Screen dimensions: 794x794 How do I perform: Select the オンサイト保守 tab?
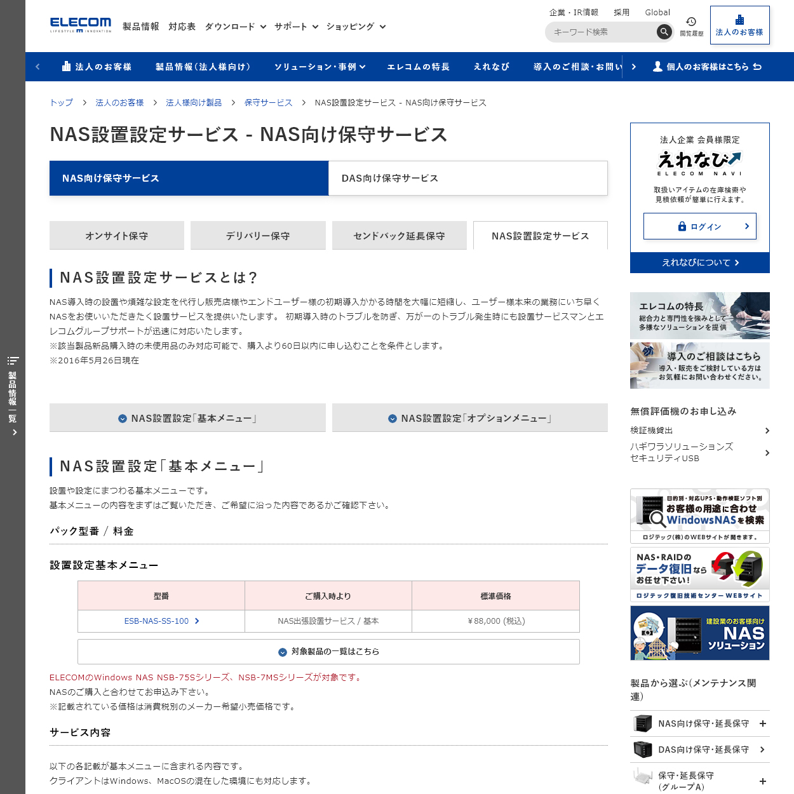117,236
